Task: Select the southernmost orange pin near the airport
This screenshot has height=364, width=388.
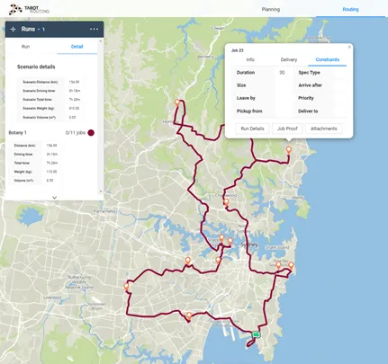Action: click(x=189, y=315)
